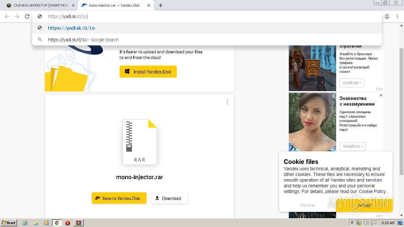Click the 8:28 AM taskbar clock

pyautogui.click(x=388, y=223)
